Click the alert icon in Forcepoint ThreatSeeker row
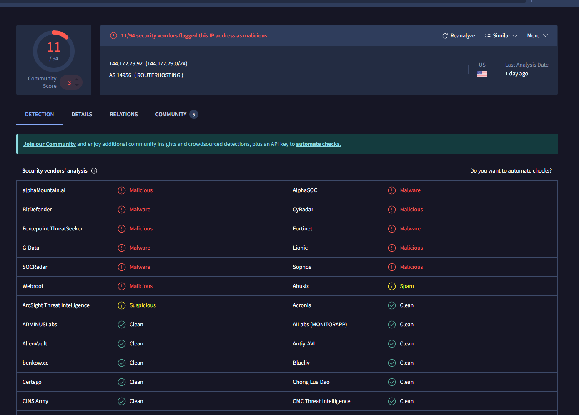Viewport: 579px width, 415px height. pos(122,229)
